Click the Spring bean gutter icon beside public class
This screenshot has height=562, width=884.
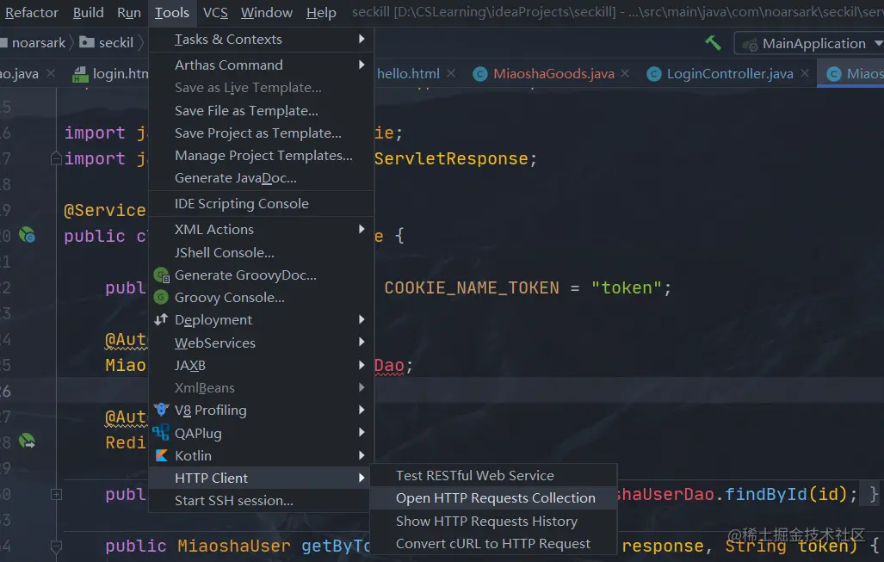click(x=27, y=234)
